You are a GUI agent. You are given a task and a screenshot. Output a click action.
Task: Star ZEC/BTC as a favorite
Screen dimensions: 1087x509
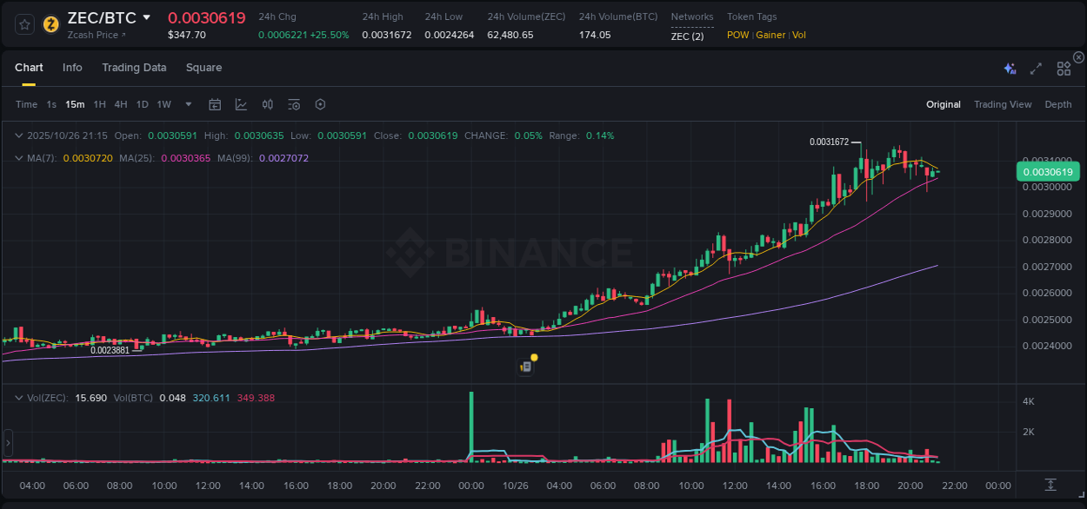pyautogui.click(x=23, y=23)
